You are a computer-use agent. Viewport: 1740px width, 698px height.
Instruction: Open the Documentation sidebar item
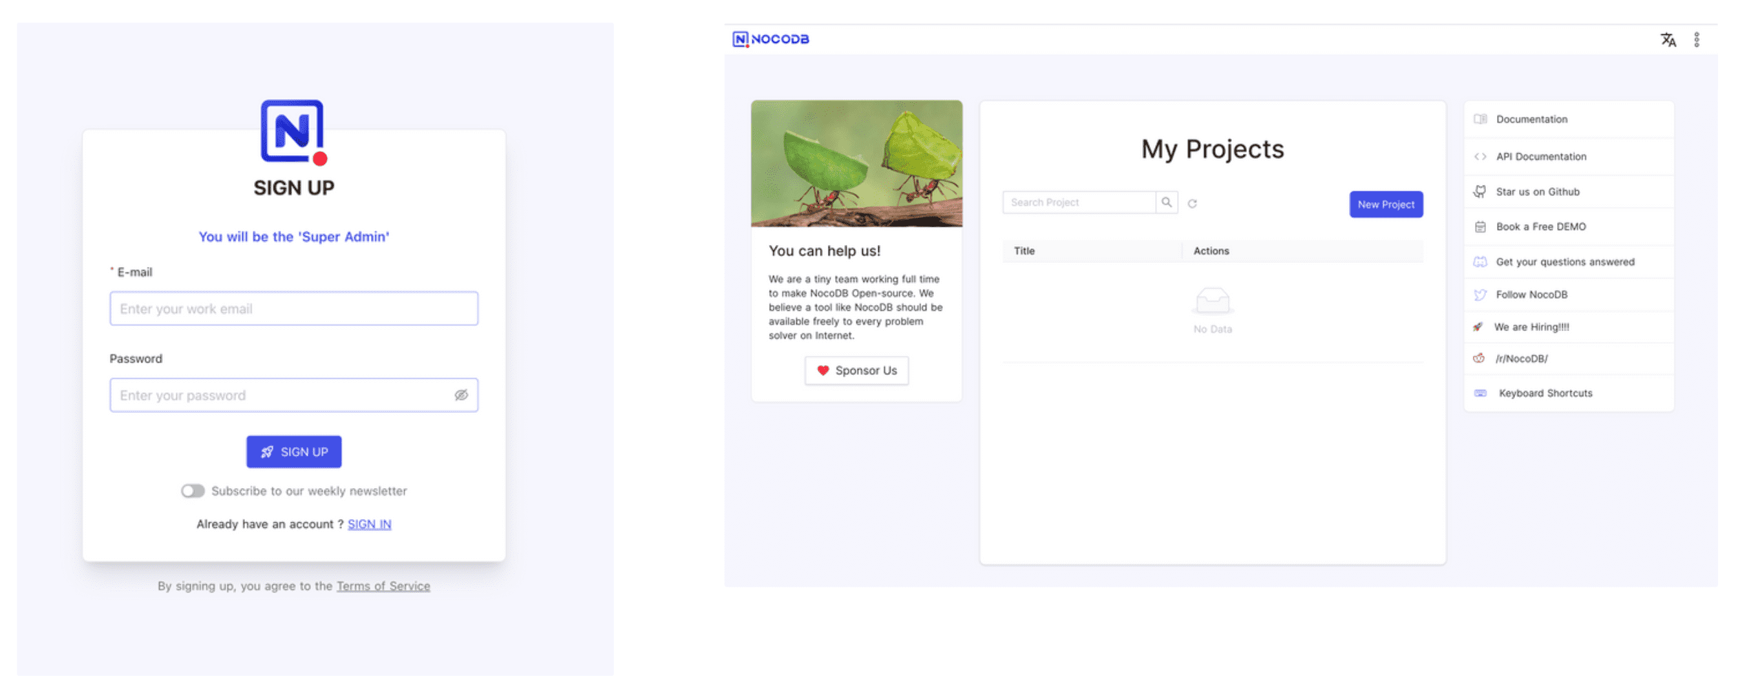tap(1531, 120)
